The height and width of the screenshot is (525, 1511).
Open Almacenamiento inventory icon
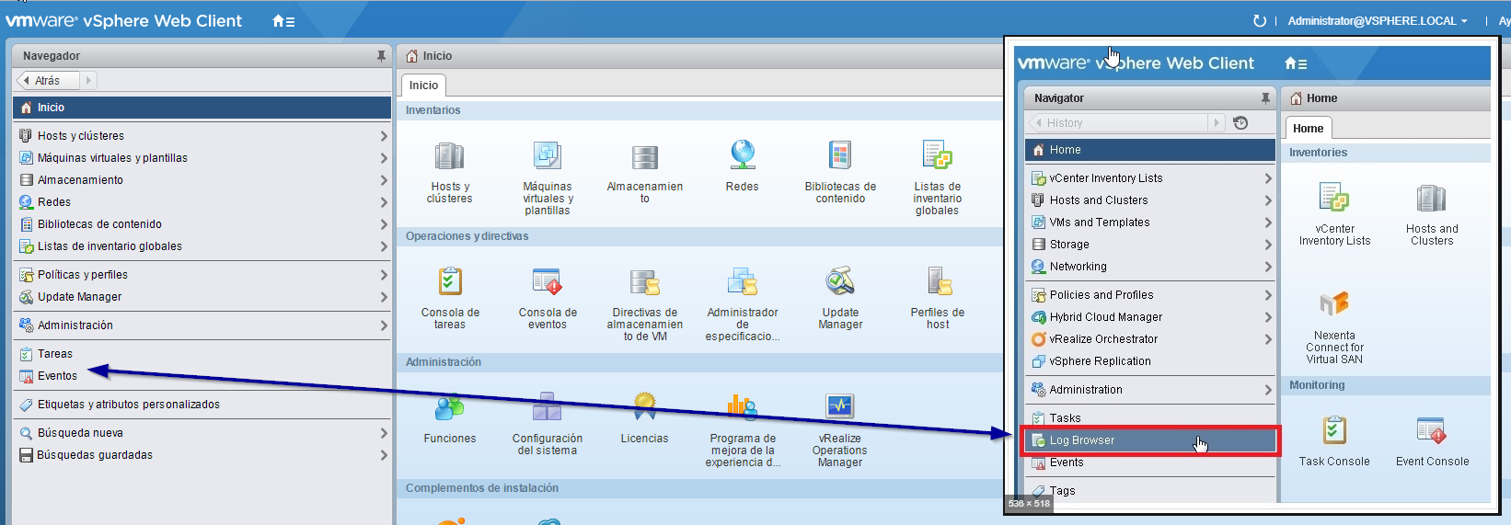point(645,156)
